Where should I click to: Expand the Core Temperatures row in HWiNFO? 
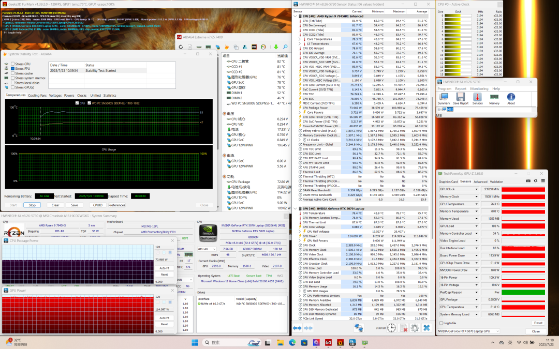point(300,39)
